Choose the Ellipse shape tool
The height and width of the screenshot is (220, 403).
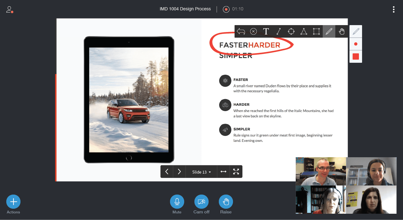[x=291, y=31]
